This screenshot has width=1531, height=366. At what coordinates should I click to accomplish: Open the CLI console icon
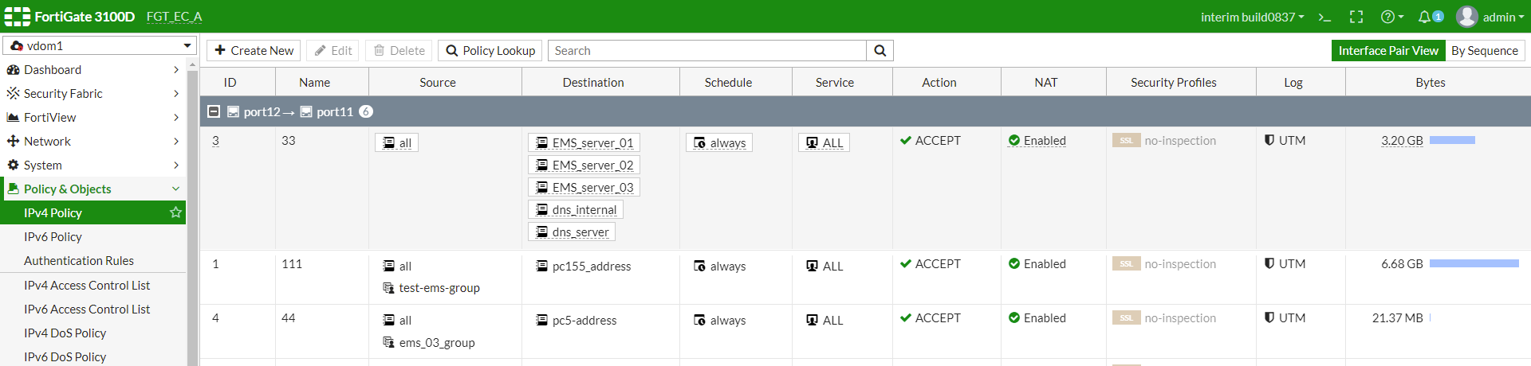tap(1324, 17)
